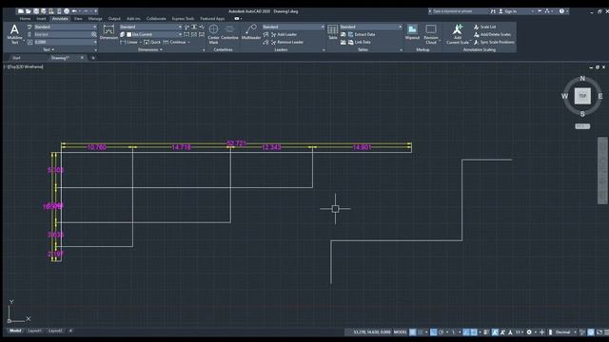Click the Help question mark icon
This screenshot has height=342, width=609.
[561, 11]
